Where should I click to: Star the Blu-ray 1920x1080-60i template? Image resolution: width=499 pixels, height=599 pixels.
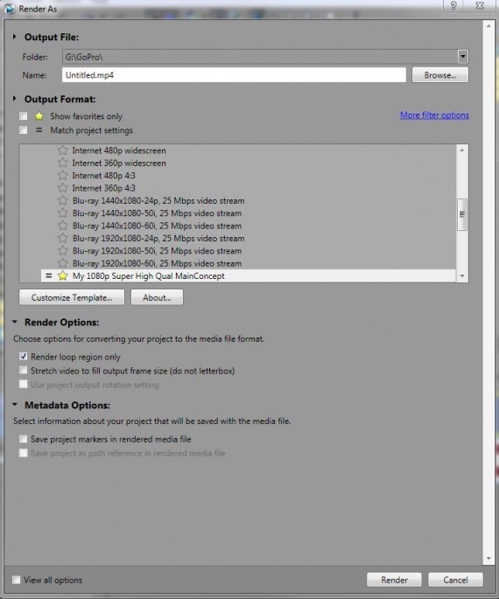point(63,263)
